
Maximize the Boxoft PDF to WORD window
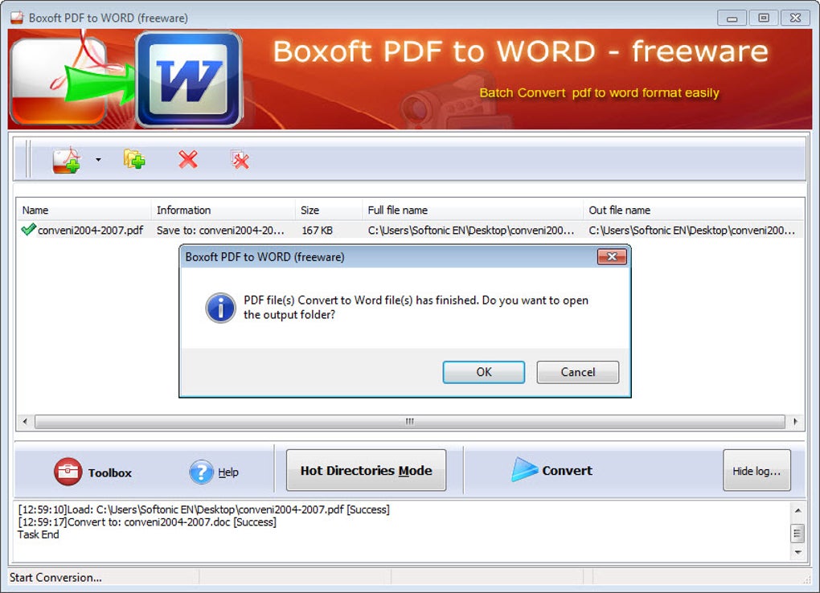coord(764,18)
